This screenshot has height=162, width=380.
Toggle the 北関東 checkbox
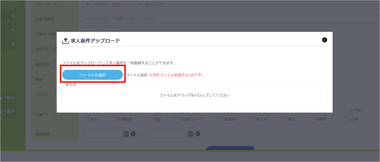pyautogui.click(x=312, y=120)
